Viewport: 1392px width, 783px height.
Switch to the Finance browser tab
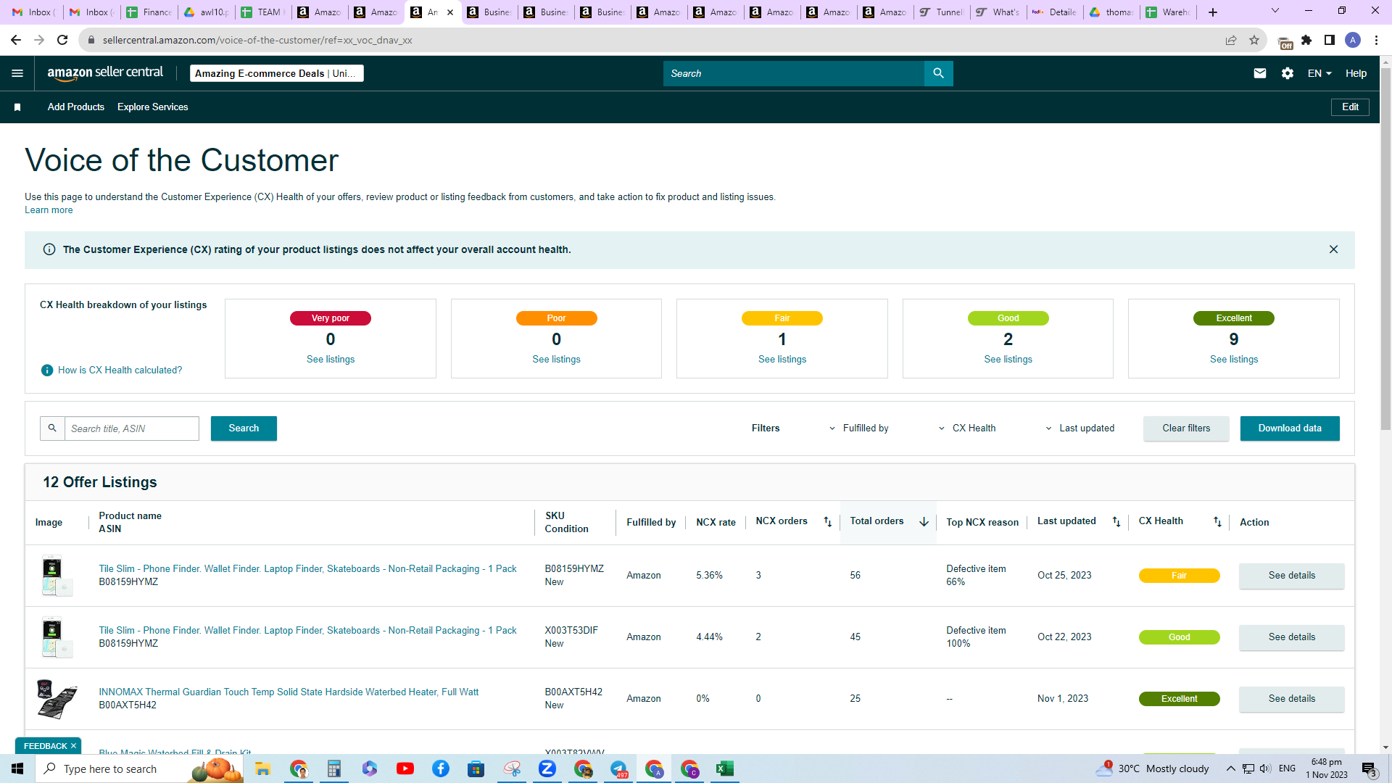click(149, 12)
